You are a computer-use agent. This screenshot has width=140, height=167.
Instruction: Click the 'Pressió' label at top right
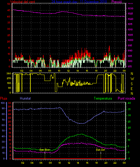tap(117, 2)
